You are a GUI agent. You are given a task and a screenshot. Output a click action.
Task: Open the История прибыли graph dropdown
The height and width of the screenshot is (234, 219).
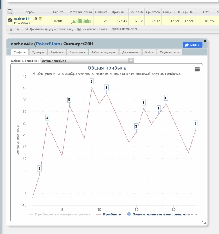pyautogui.click(x=87, y=61)
